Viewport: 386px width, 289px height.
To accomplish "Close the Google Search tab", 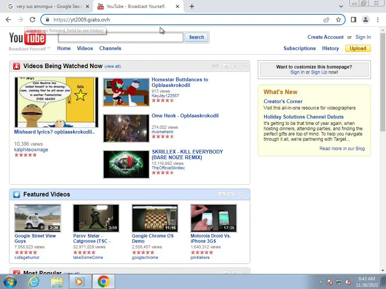I will click(87, 6).
